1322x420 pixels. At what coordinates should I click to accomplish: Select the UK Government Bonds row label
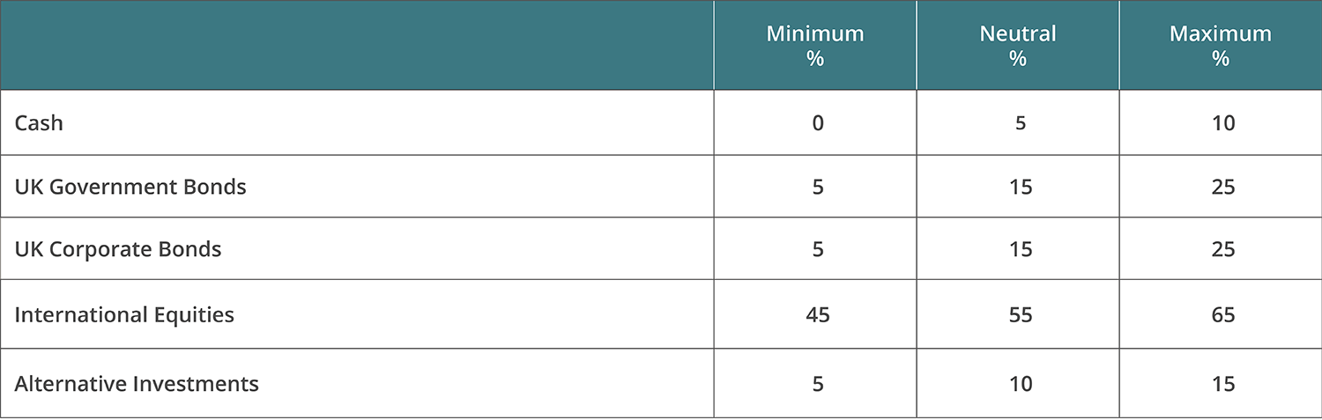130,187
